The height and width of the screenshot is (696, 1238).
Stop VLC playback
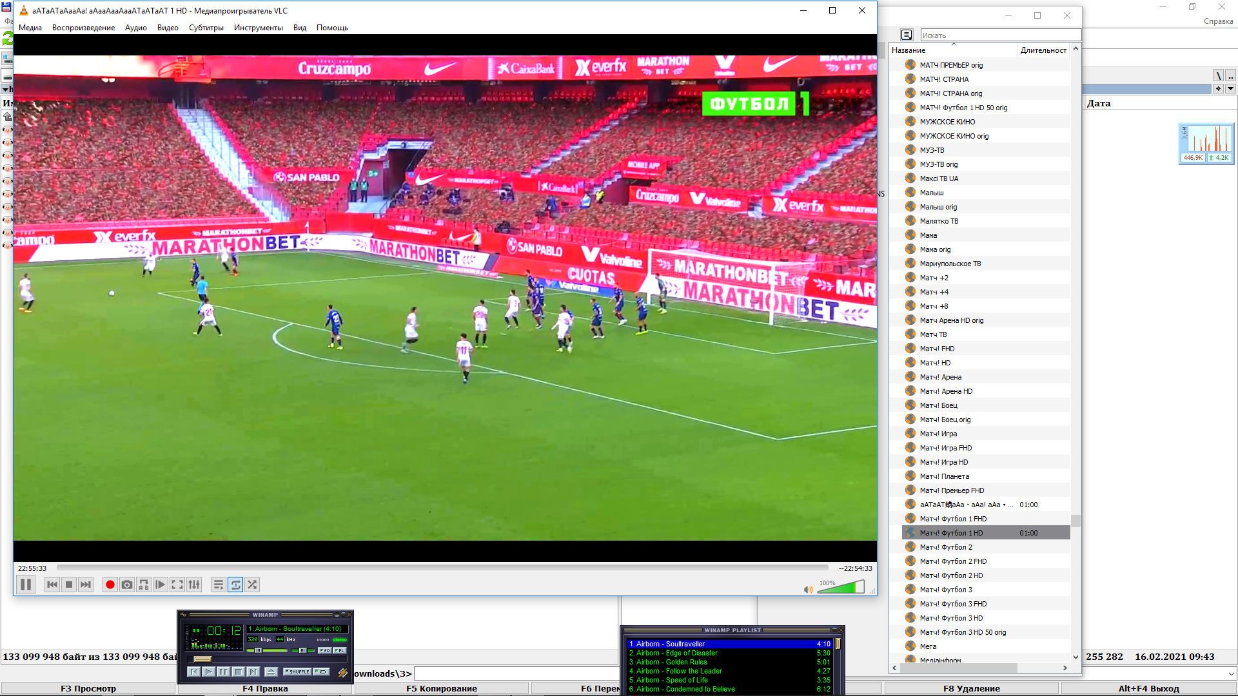(x=69, y=585)
